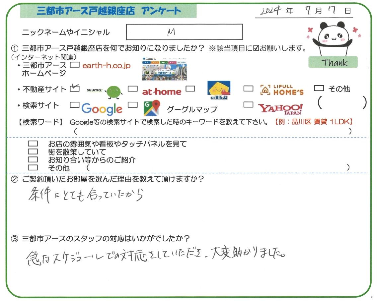
Task: Check the 街を散策していて box
Action: (33, 151)
